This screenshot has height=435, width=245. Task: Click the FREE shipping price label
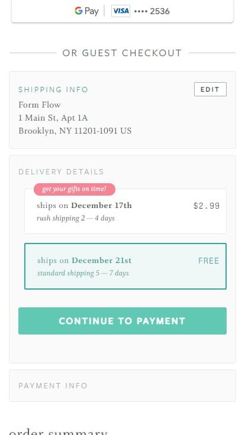(x=209, y=261)
